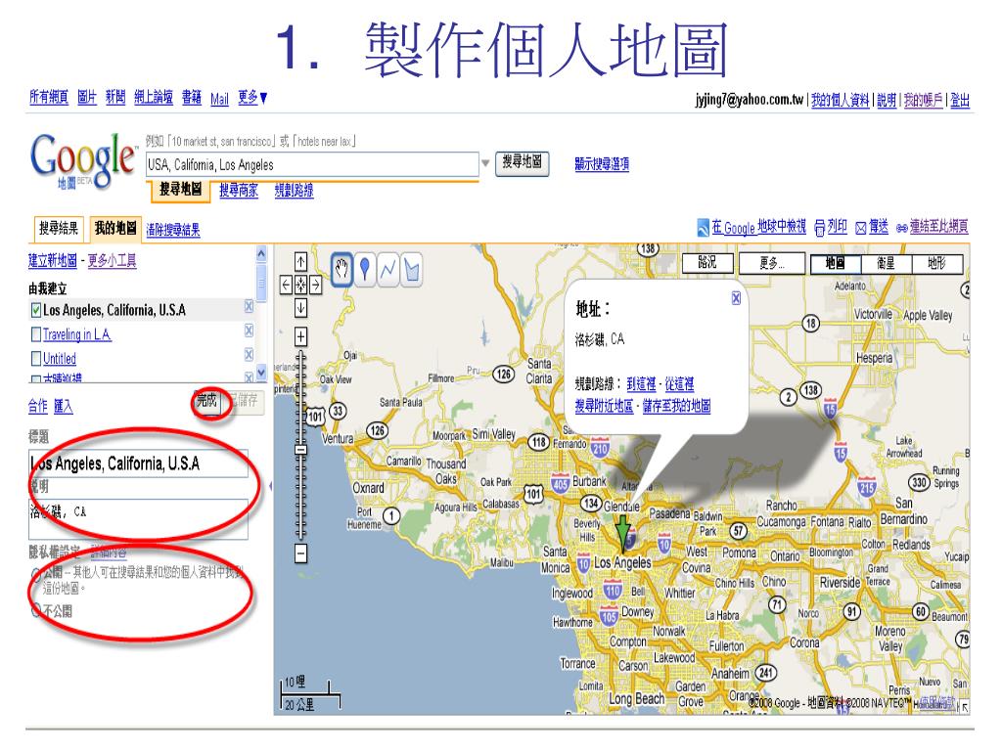Pan the map down with arrow
1002x751 pixels.
click(301, 308)
